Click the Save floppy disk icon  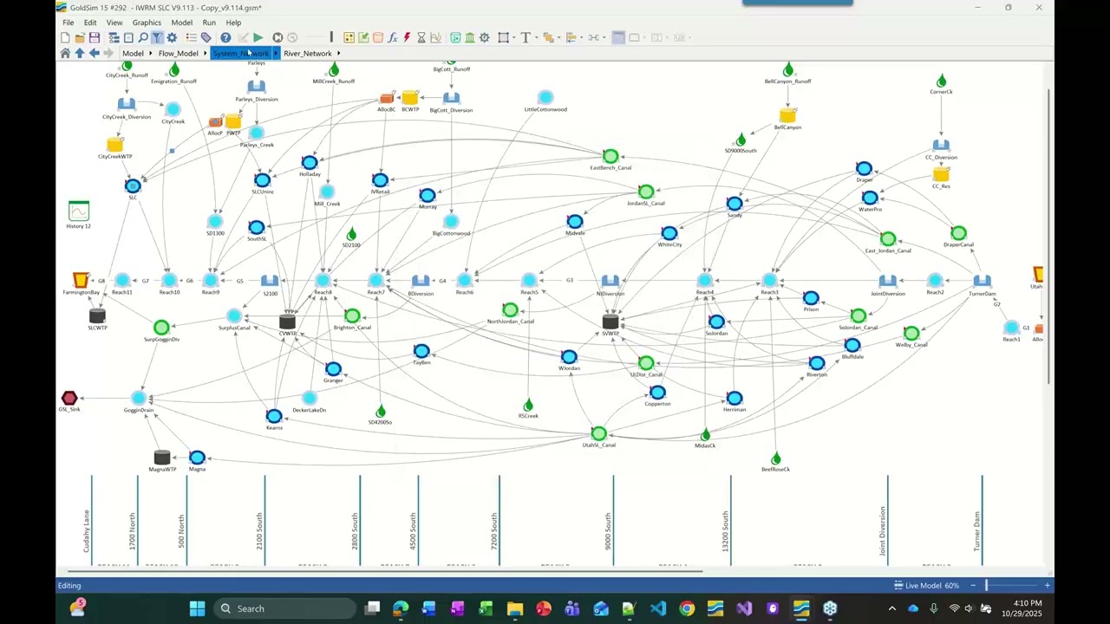coord(95,37)
